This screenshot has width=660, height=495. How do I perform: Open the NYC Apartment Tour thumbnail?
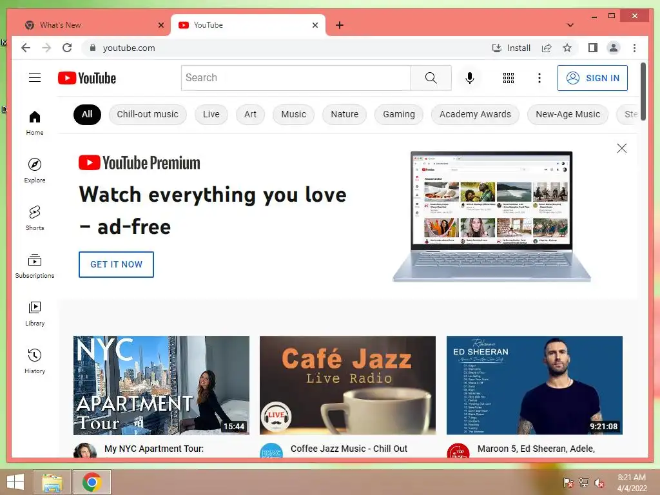point(161,385)
